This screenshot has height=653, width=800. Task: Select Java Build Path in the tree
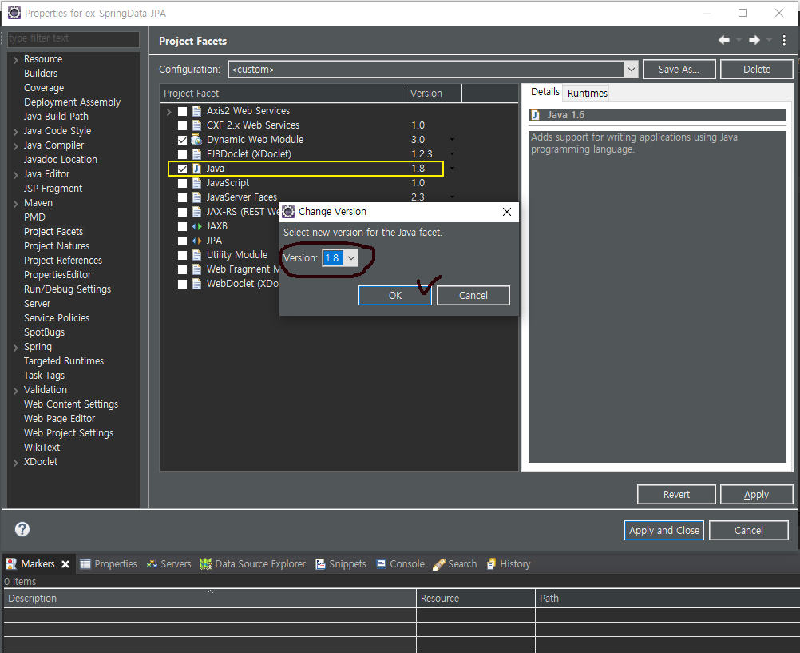click(x=56, y=117)
